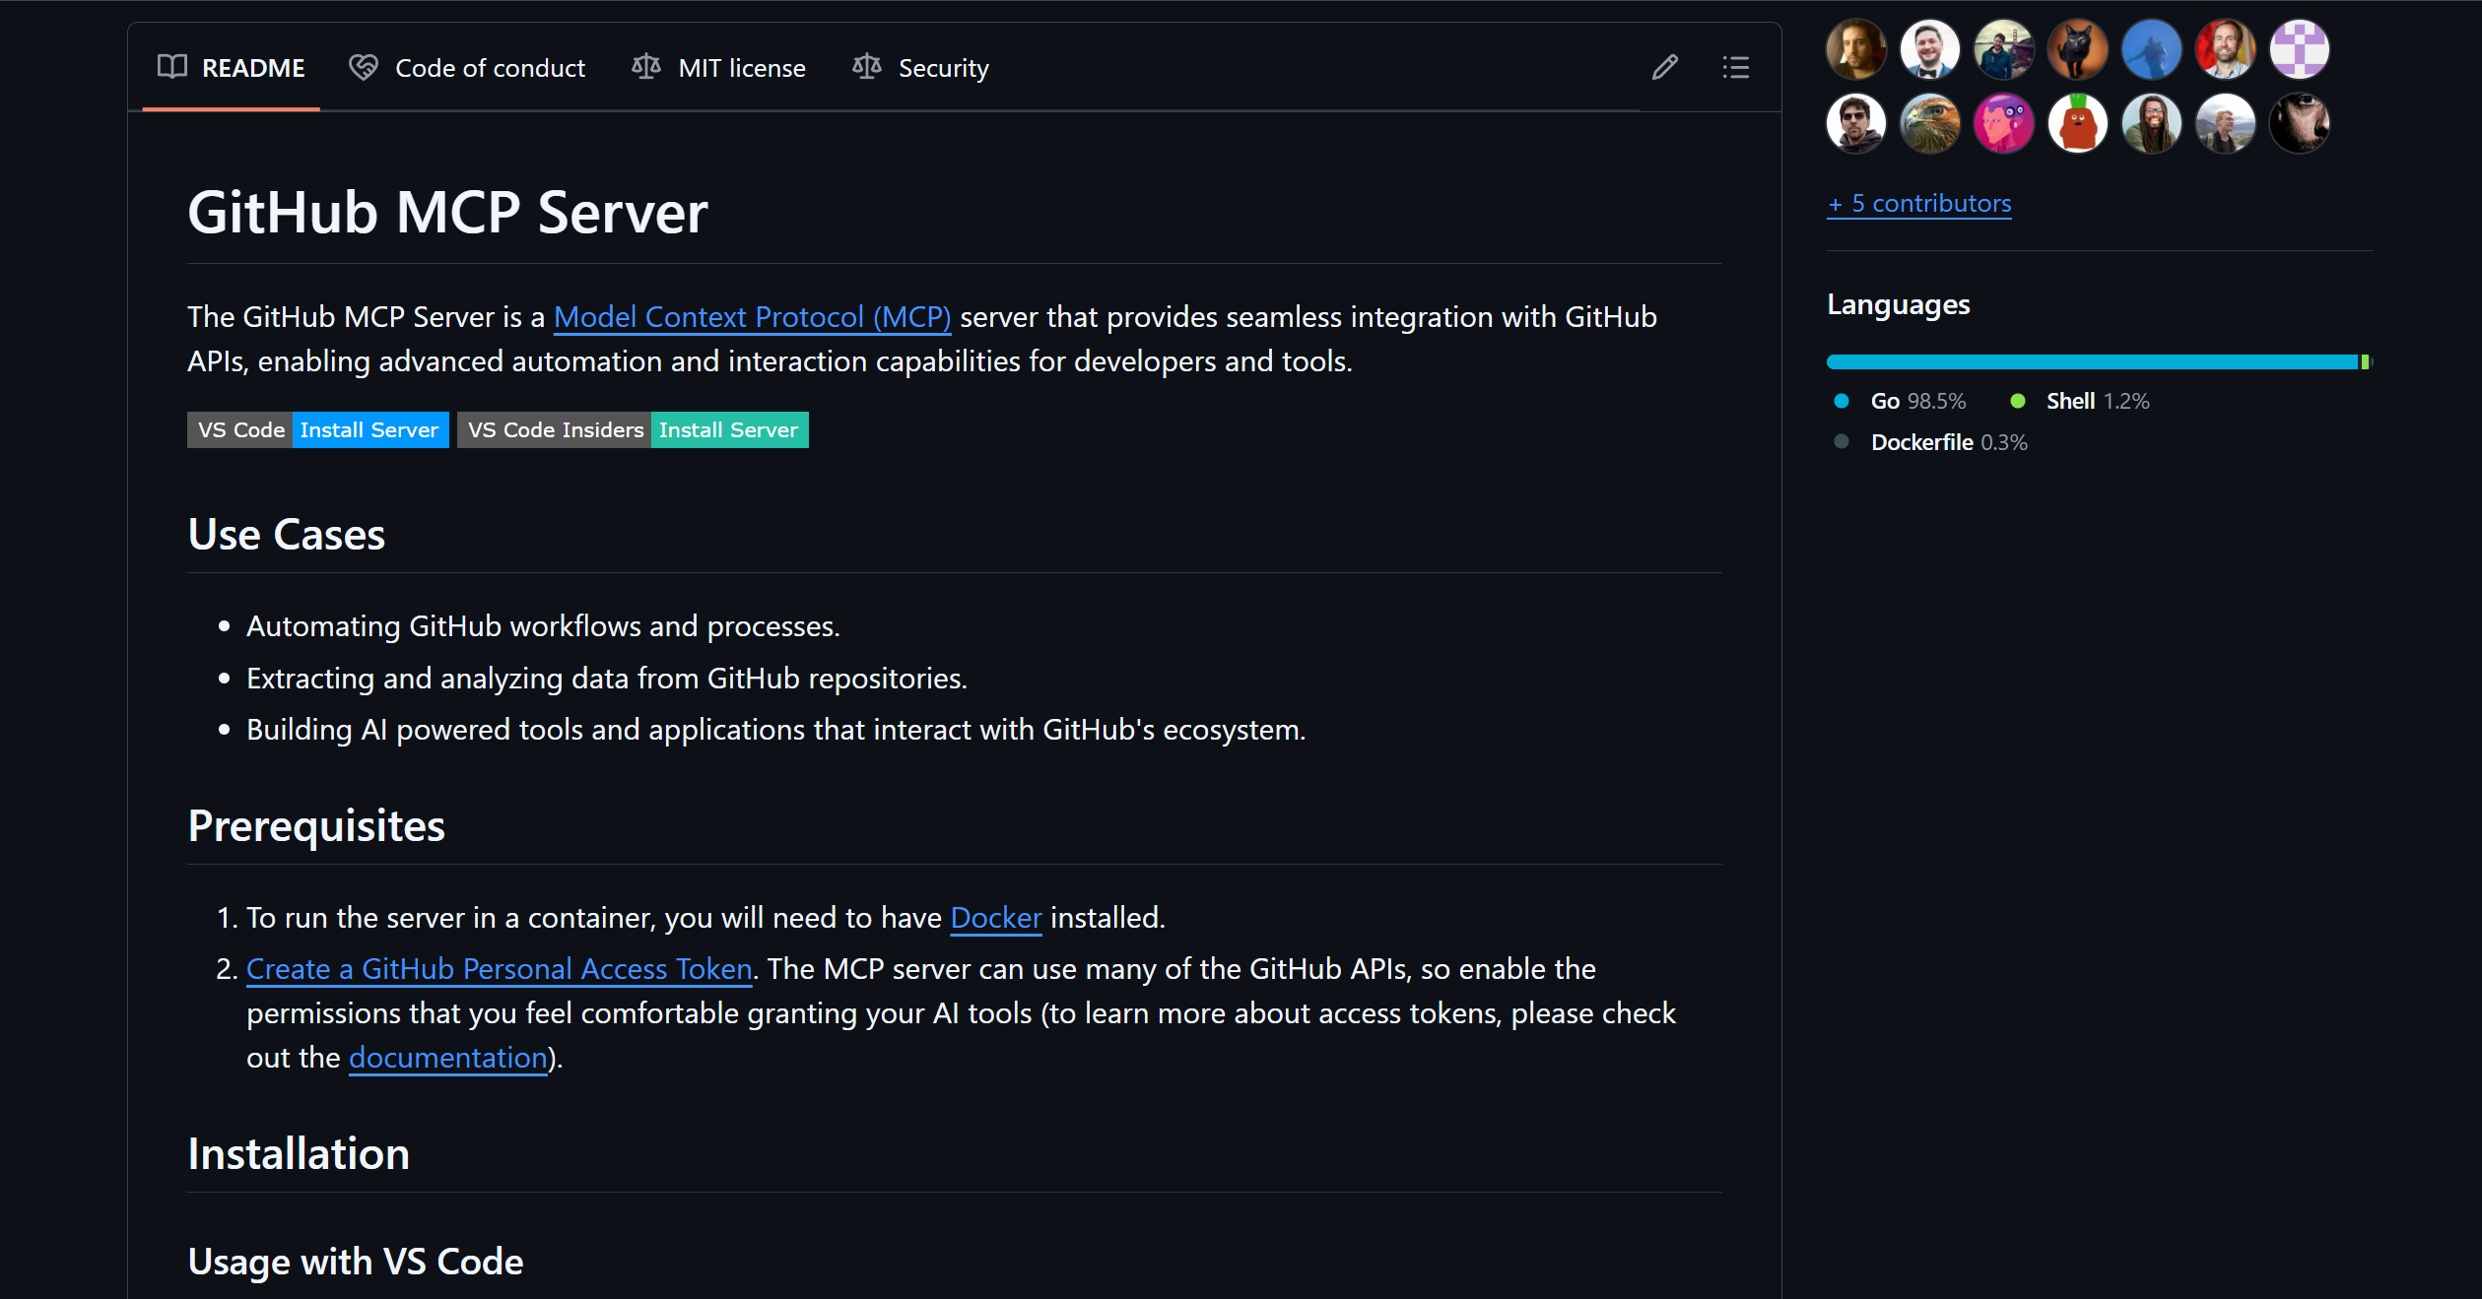Open Model Context Protocol (MCP) link
This screenshot has width=2482, height=1299.
[752, 317]
